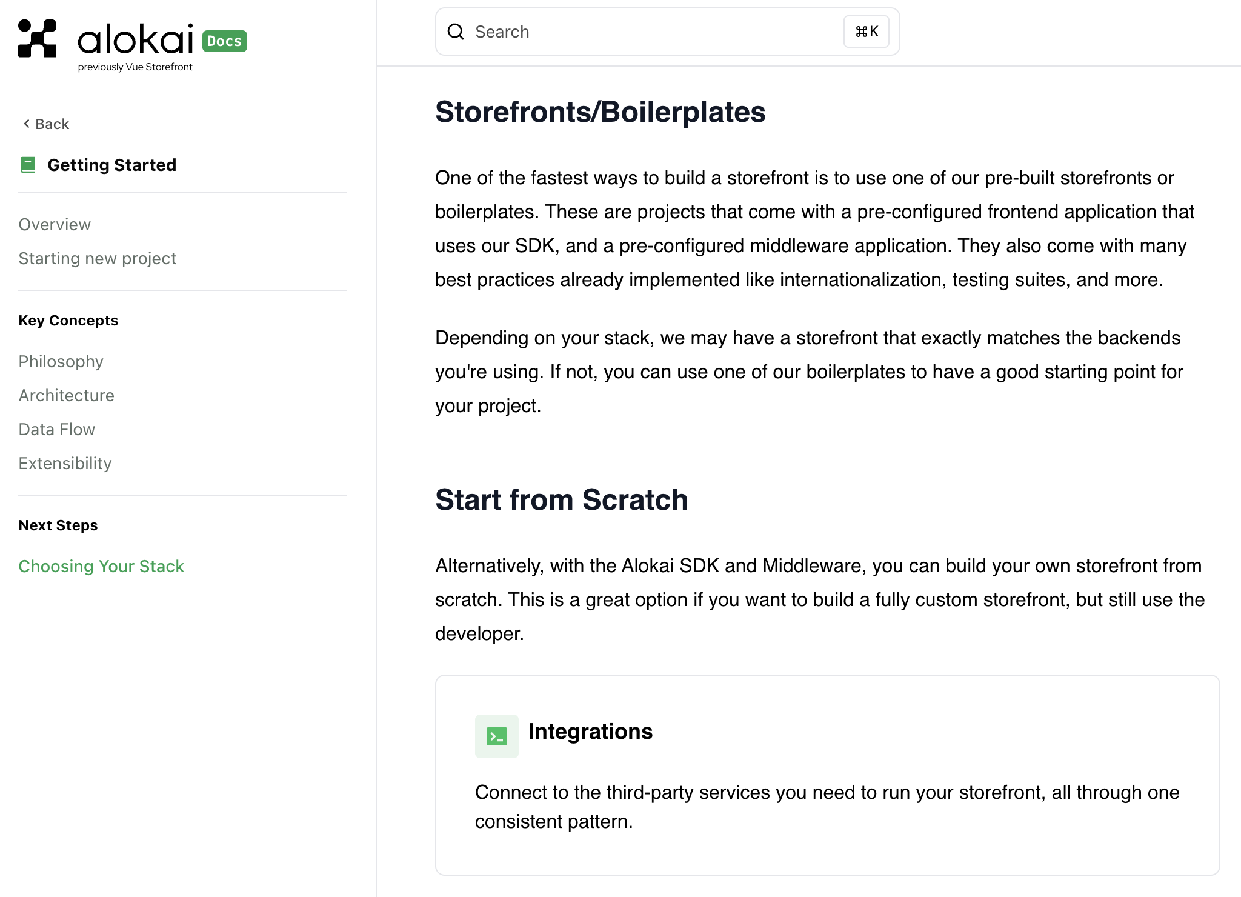The height and width of the screenshot is (897, 1241).
Task: Click inside the Search field
Action: (654, 32)
